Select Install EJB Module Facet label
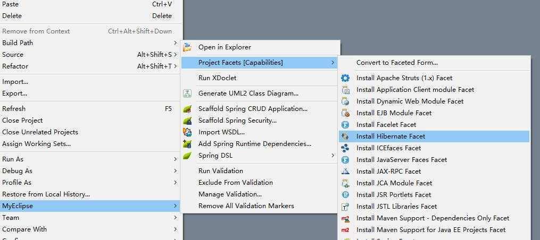This screenshot has height=240, width=540. click(394, 113)
